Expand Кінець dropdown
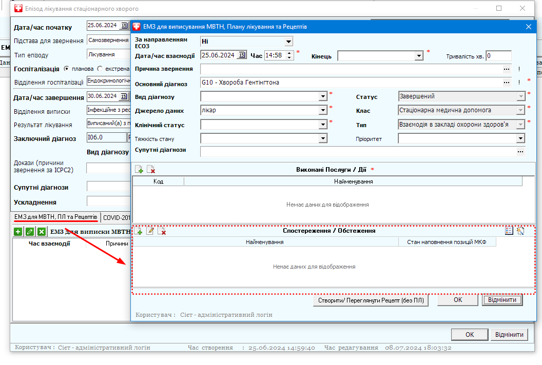 [x=419, y=55]
